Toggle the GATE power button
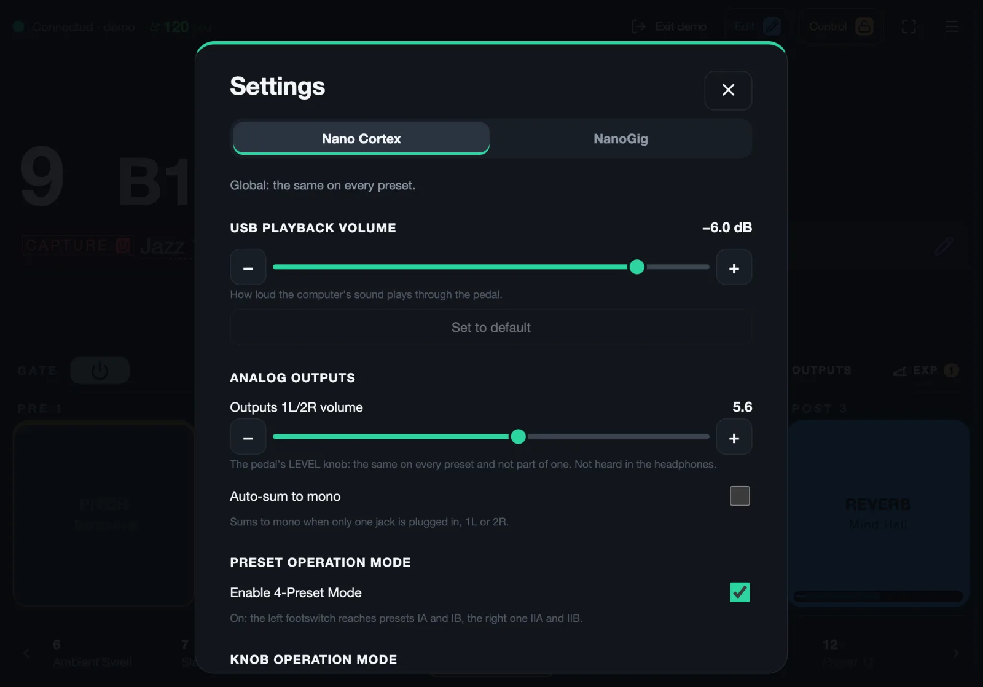Viewport: 983px width, 687px height. [100, 371]
